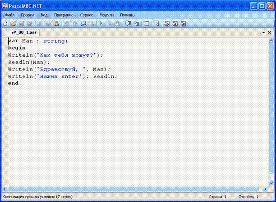
Task: Open the Модули menu
Action: [x=106, y=15]
